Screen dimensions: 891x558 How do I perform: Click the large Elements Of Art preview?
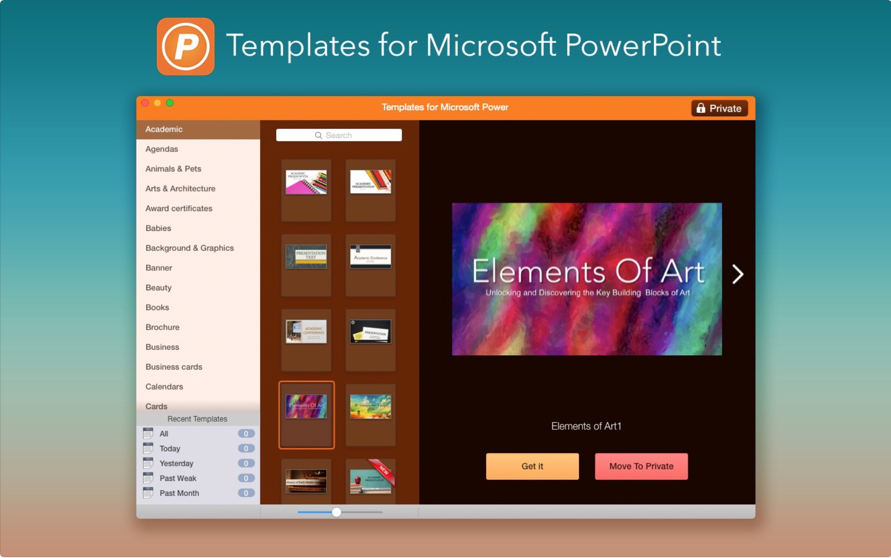point(586,279)
